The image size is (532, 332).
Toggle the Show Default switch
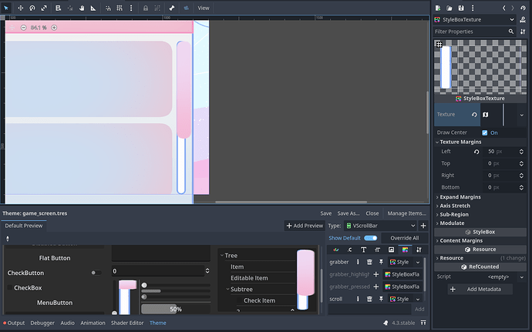[371, 238]
